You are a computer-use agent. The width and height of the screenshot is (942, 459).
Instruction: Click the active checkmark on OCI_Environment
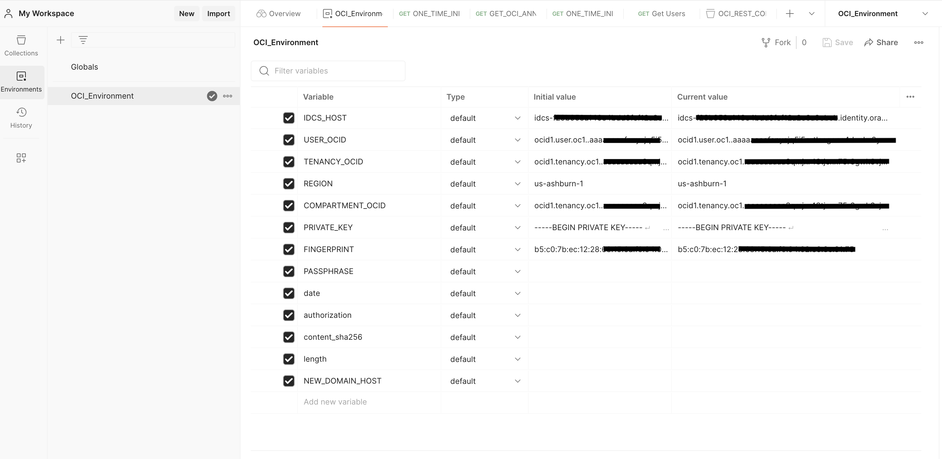[212, 96]
